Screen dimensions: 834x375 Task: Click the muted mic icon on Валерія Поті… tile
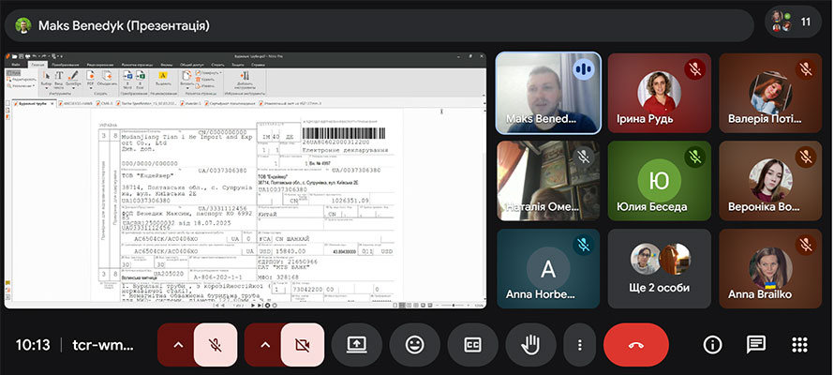(x=805, y=68)
